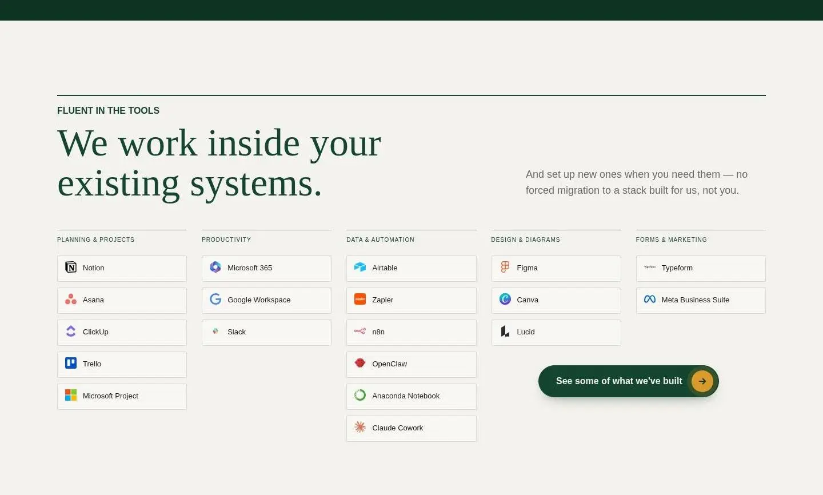Click the "FORMS & MARKETING" column heading

click(x=672, y=239)
